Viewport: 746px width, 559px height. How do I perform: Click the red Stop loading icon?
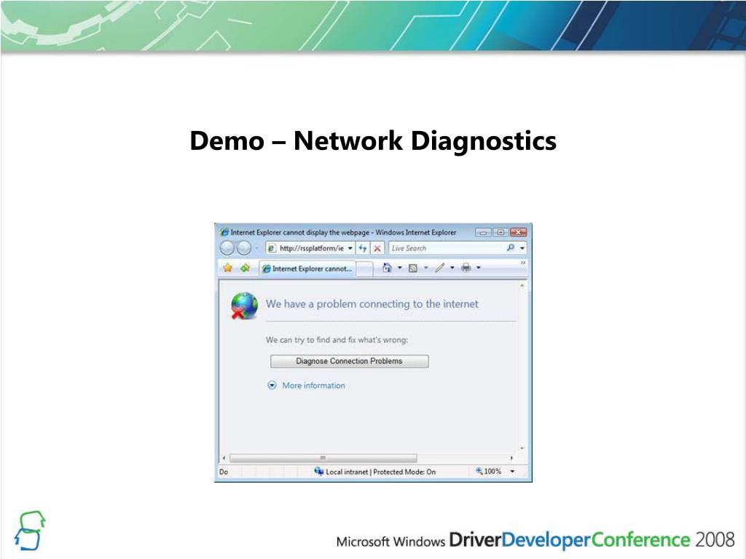tap(377, 248)
